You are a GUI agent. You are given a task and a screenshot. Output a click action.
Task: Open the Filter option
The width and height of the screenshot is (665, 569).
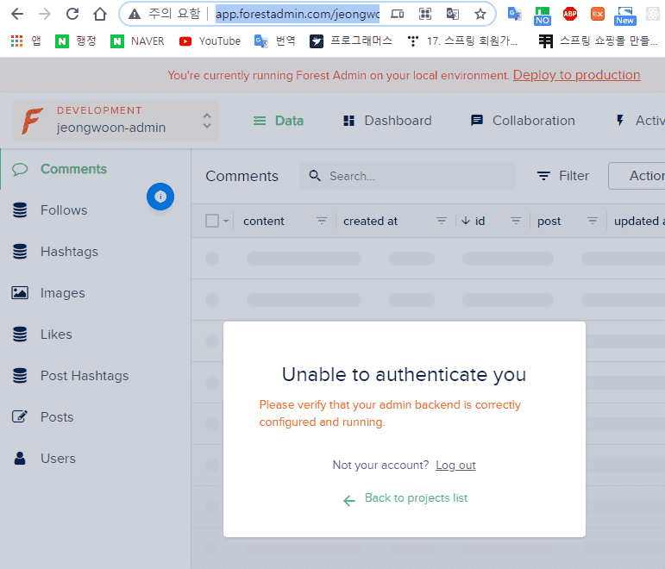pyautogui.click(x=562, y=176)
